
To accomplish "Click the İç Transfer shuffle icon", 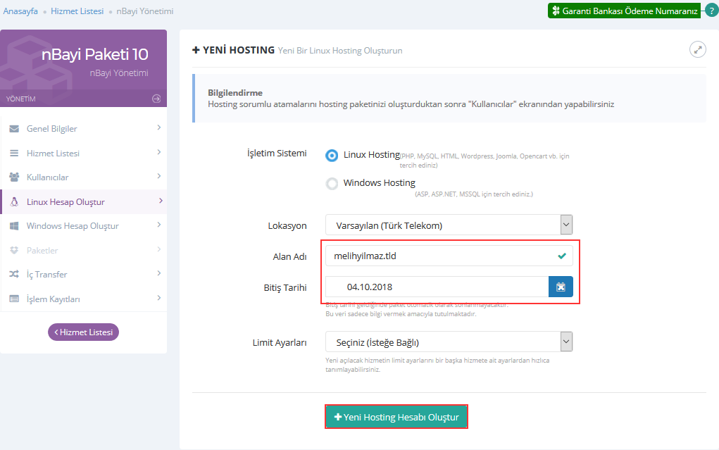I will click(14, 275).
